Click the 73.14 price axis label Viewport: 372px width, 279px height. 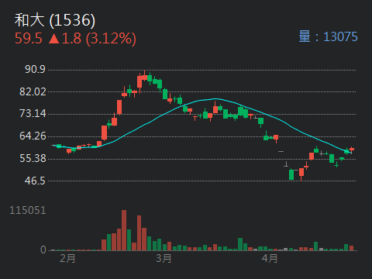point(33,113)
